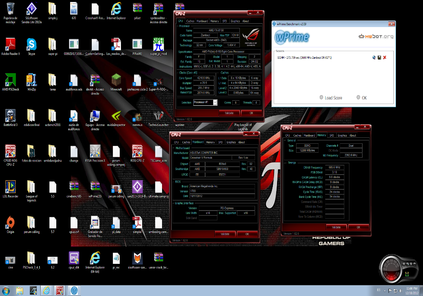Switch to the wPrime taskbar button
Viewport: 423px width, 296px height.
click(74, 291)
